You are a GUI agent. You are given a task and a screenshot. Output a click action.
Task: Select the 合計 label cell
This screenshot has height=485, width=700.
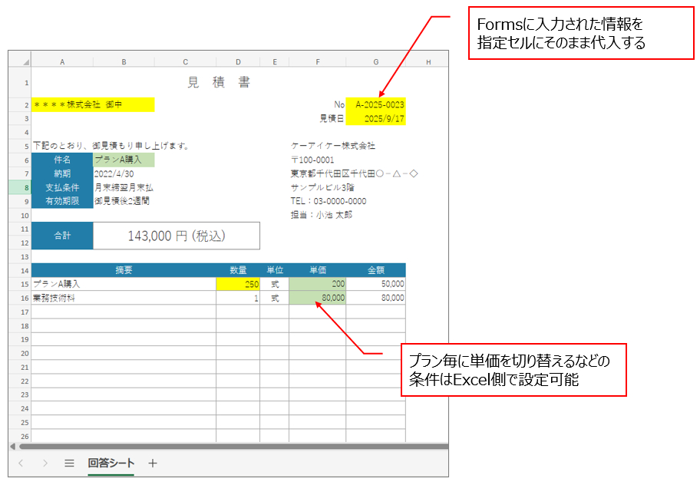(62, 236)
